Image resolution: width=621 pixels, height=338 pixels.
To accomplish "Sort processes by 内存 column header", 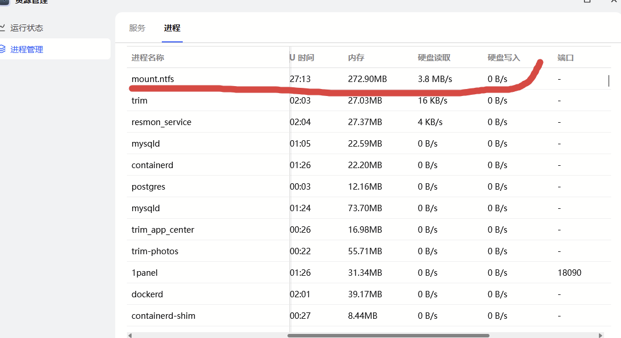I will tap(356, 58).
